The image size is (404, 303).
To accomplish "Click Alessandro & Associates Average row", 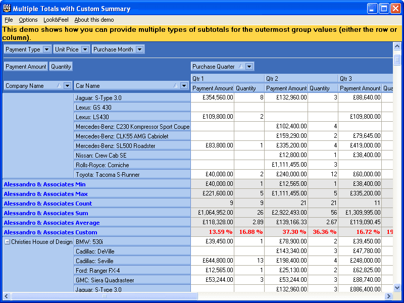I will [96, 223].
